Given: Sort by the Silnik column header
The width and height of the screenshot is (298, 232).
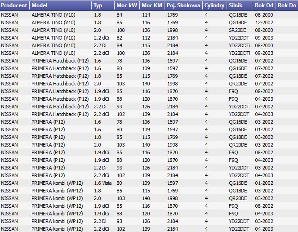Looking at the screenshot, I should pos(240,5).
